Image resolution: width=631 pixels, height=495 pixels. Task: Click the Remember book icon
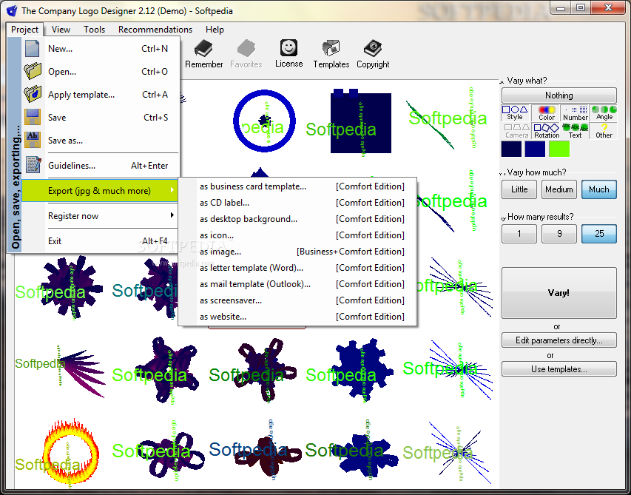click(203, 49)
